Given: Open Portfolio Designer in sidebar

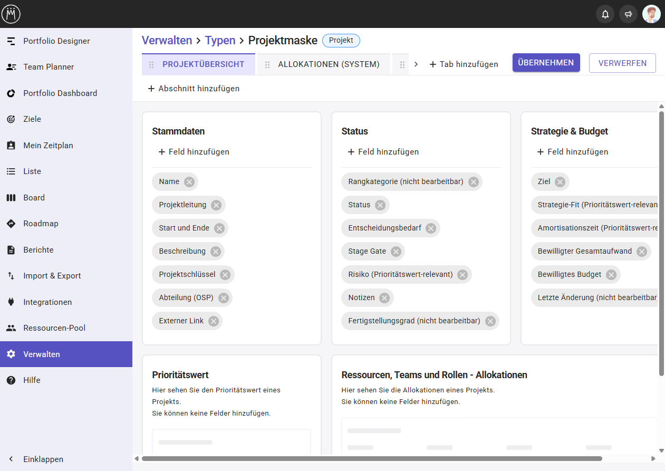Looking at the screenshot, I should click(56, 41).
